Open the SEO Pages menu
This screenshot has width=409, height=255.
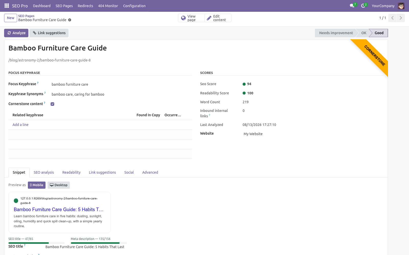click(64, 6)
